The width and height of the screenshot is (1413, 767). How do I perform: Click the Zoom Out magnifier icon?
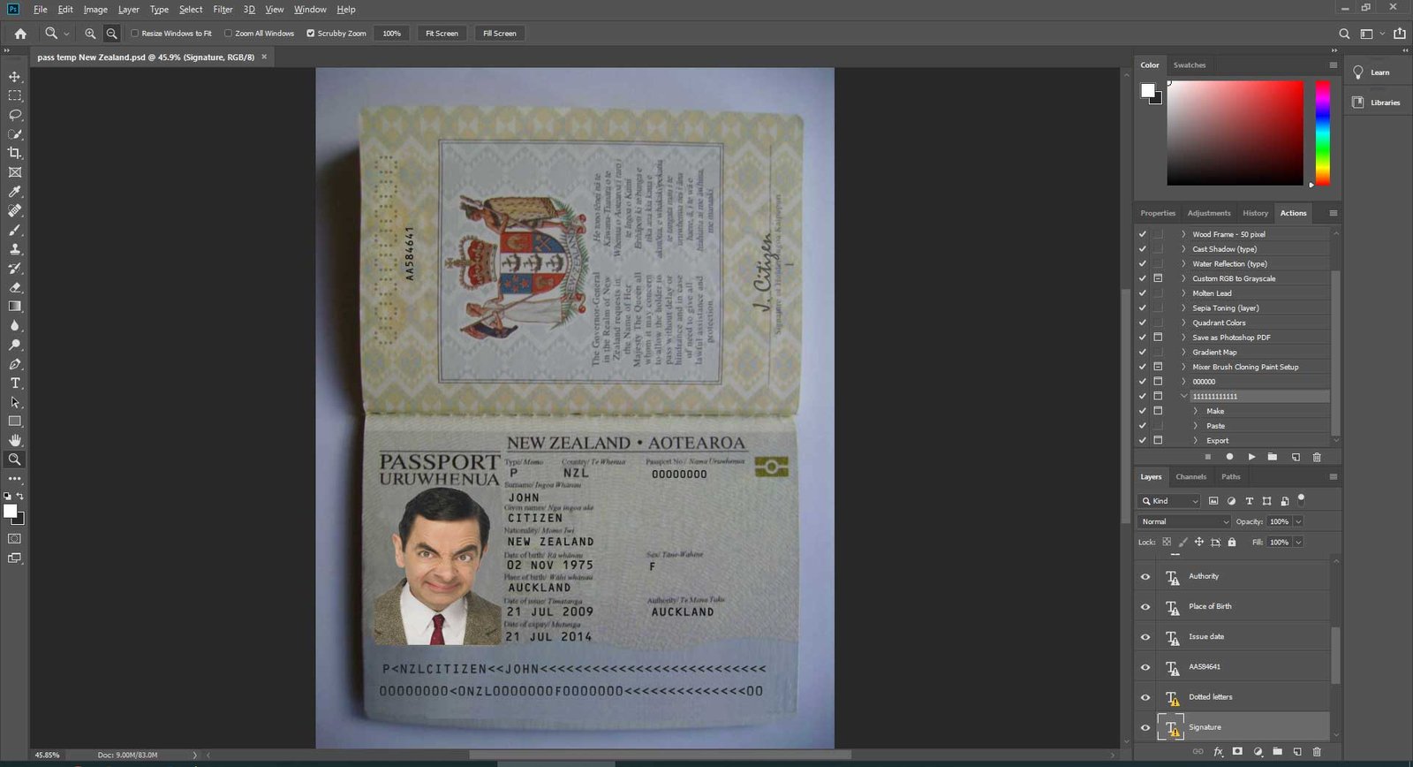(111, 34)
